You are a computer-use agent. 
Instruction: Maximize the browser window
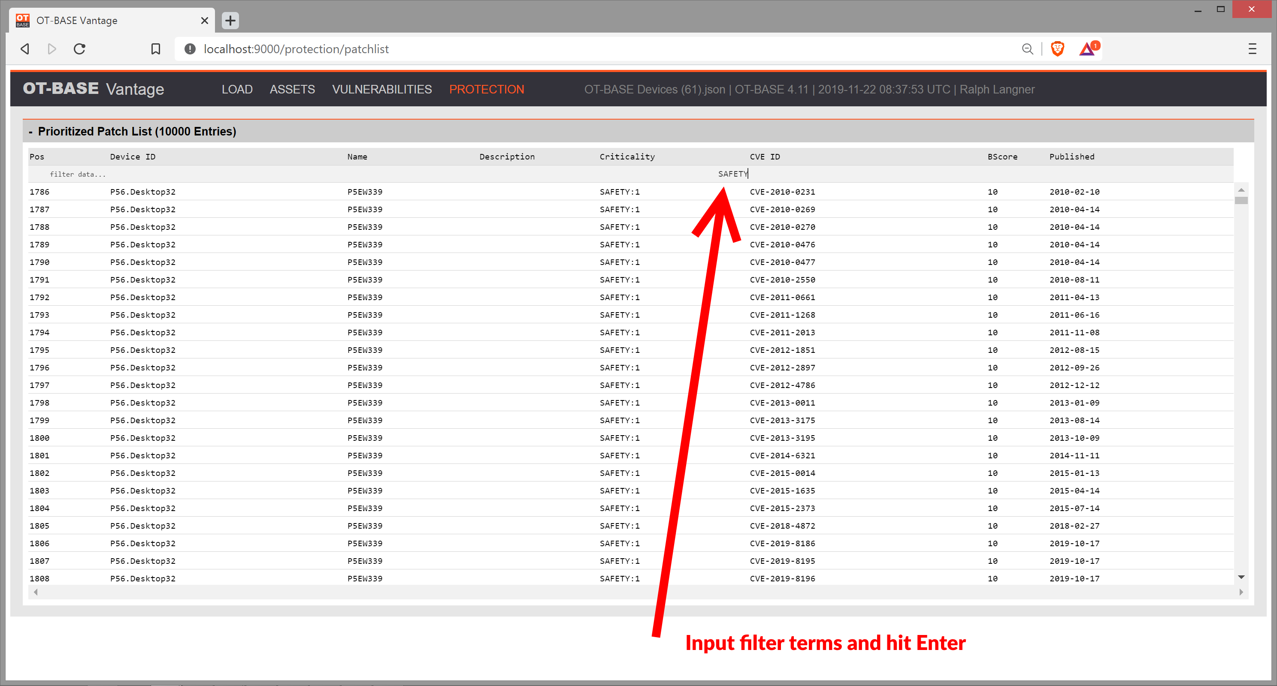tap(1220, 9)
